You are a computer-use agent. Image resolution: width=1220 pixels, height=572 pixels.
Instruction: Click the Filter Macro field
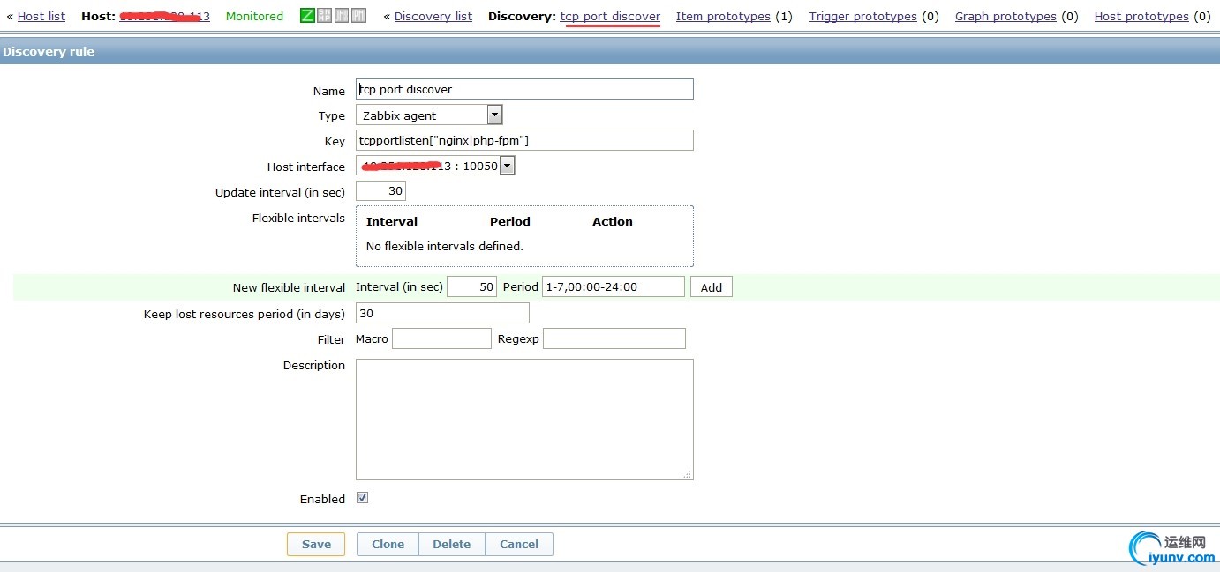click(x=441, y=338)
